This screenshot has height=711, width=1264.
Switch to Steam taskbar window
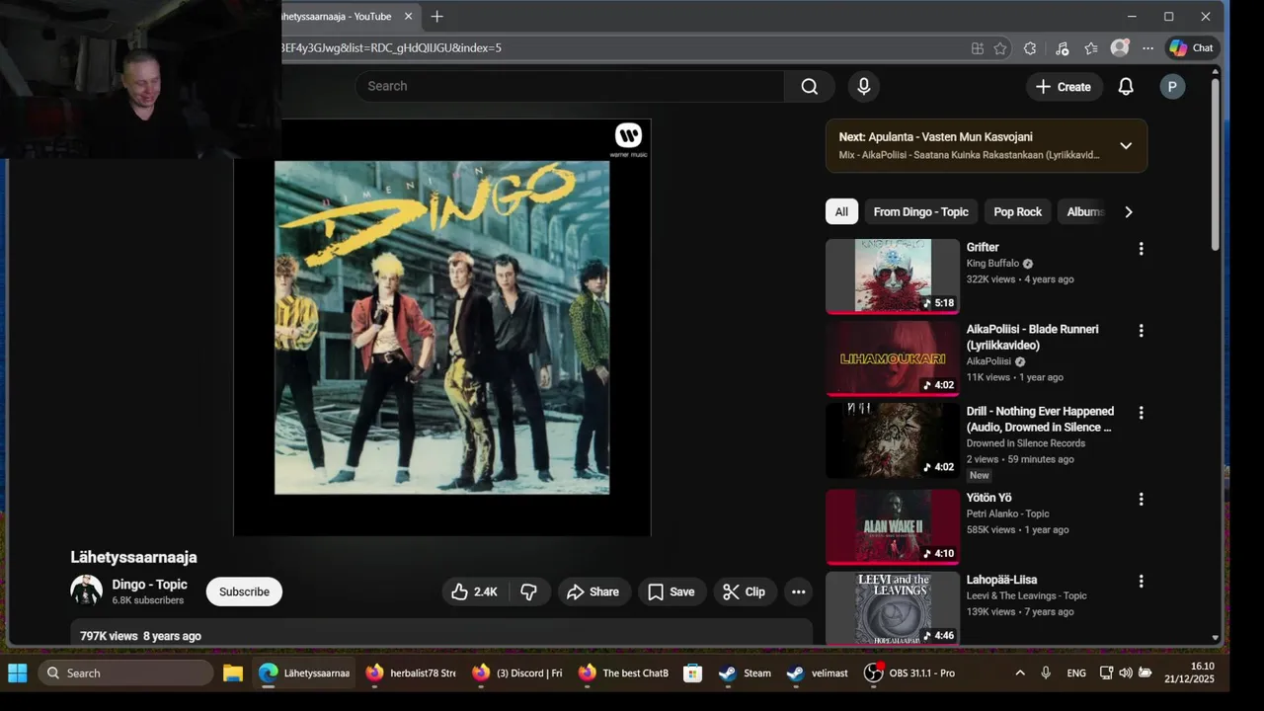746,673
